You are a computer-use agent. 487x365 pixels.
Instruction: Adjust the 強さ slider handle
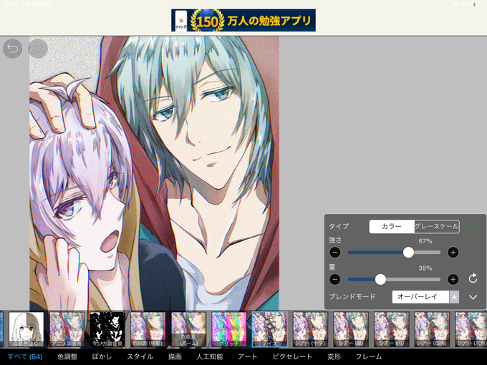tap(408, 253)
